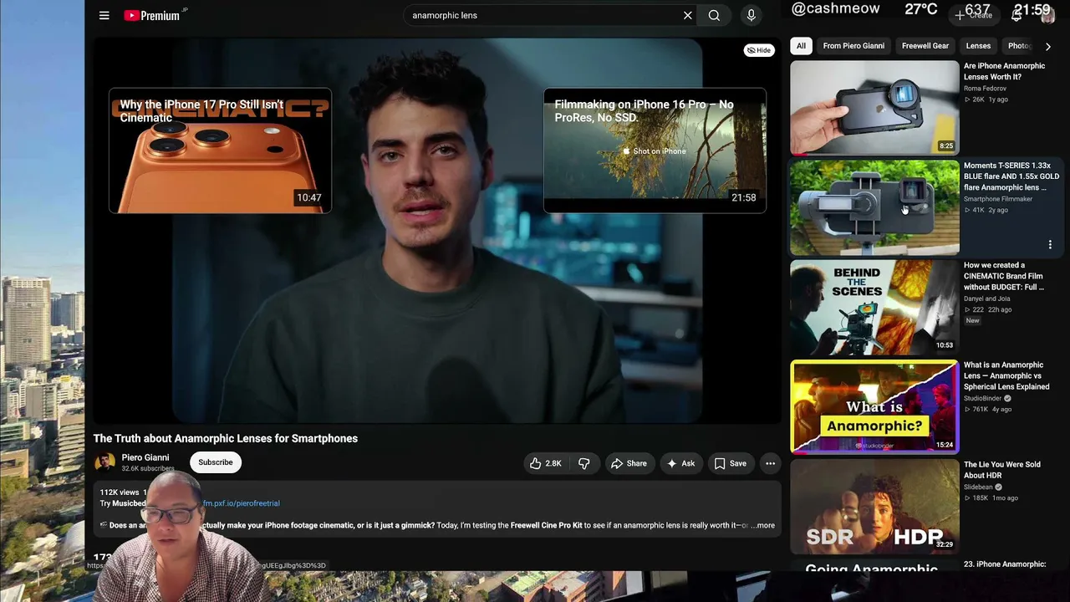This screenshot has width=1070, height=602.
Task: Click the video title The Truth about Anamorphic Lenses
Action: 226,438
